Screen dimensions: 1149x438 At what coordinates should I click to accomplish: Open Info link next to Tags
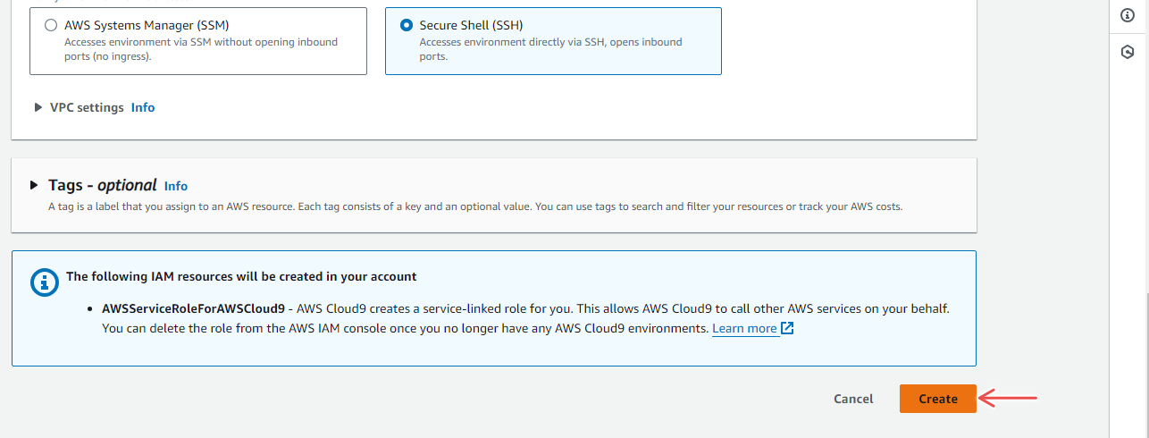pyautogui.click(x=176, y=186)
